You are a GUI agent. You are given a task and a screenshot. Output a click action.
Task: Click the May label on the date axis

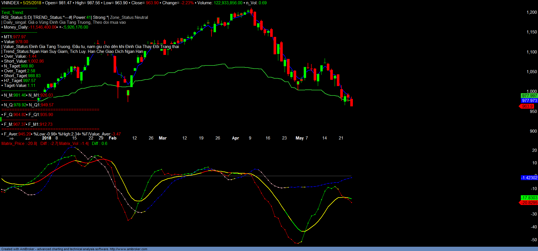(299, 138)
